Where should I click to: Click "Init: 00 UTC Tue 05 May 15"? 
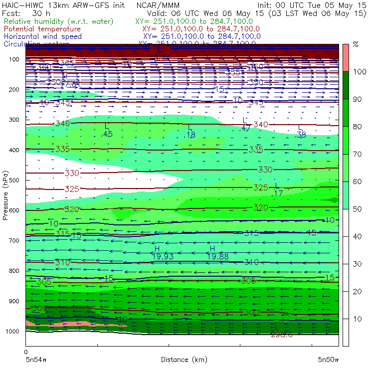coord(312,5)
